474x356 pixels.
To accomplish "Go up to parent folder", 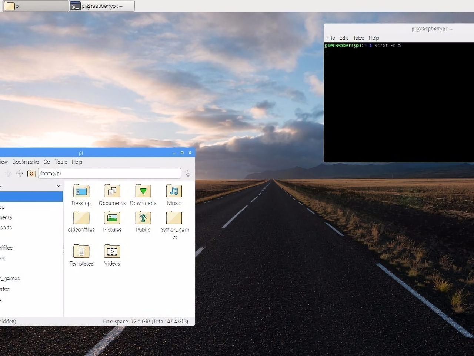I will pyautogui.click(x=20, y=174).
